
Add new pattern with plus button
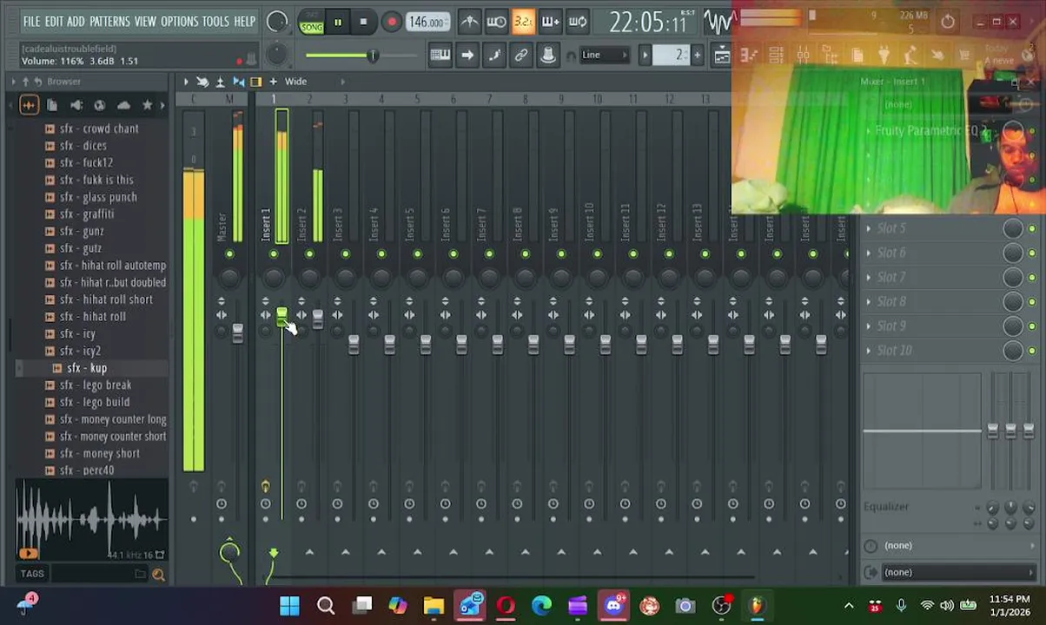[697, 56]
